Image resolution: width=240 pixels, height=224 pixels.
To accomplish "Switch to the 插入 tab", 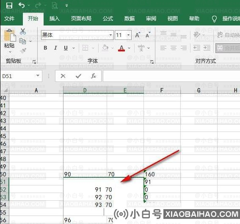I will point(54,19).
